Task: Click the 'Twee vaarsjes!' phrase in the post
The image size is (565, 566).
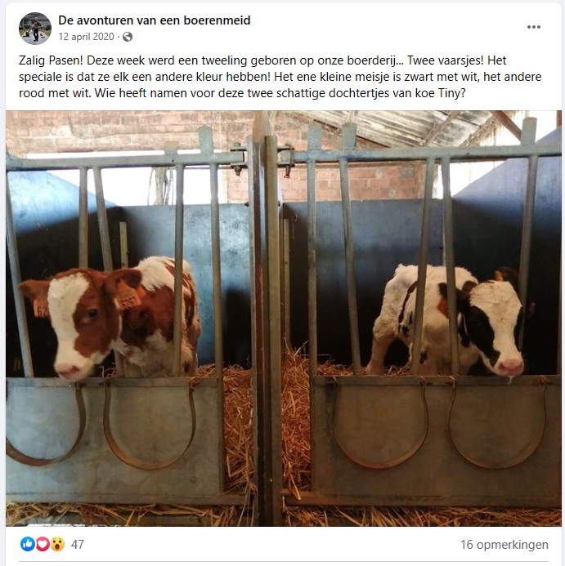Action: (x=446, y=60)
